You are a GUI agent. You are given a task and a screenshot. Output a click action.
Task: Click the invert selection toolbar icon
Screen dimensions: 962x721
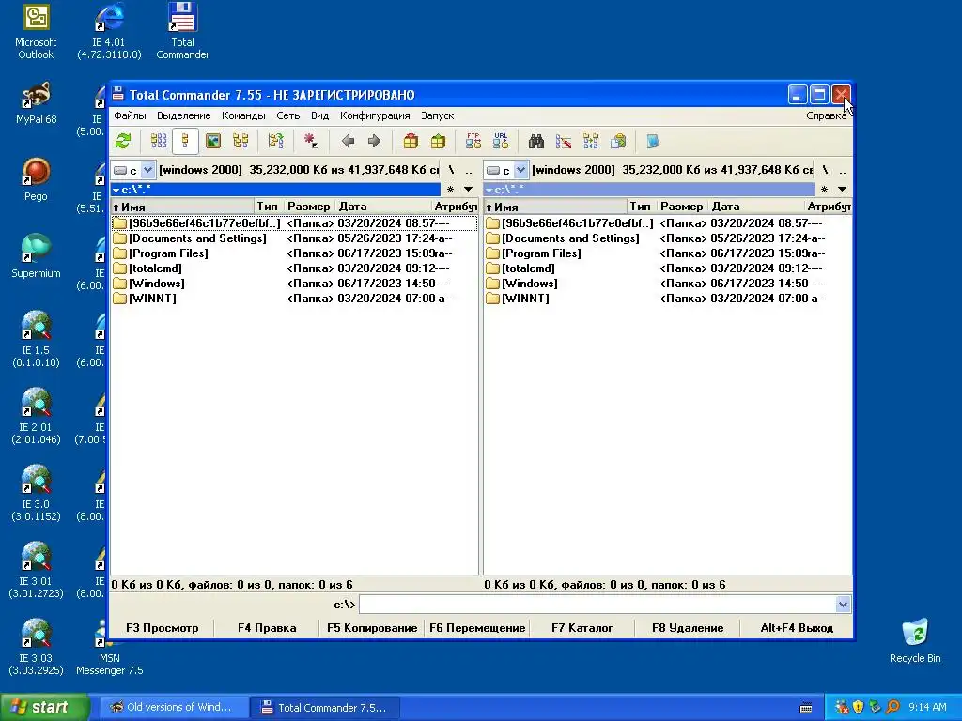pos(275,142)
